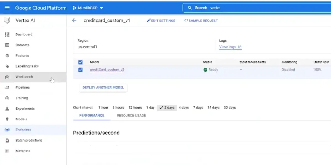Open the View logs link
This screenshot has width=331, height=165.
pyautogui.click(x=230, y=47)
